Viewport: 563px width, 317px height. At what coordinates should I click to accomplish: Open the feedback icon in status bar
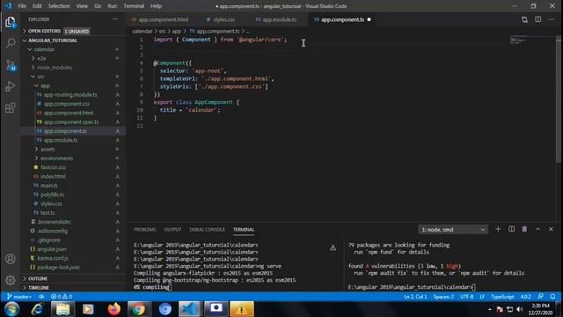coord(540,297)
